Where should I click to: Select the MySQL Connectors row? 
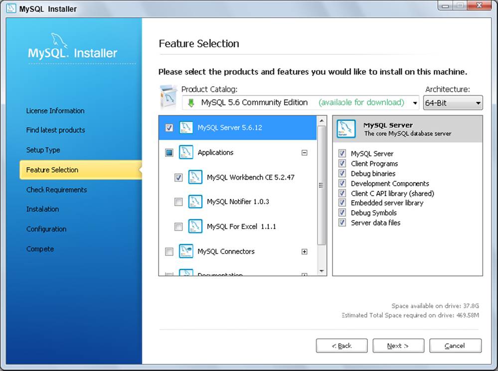click(238, 251)
